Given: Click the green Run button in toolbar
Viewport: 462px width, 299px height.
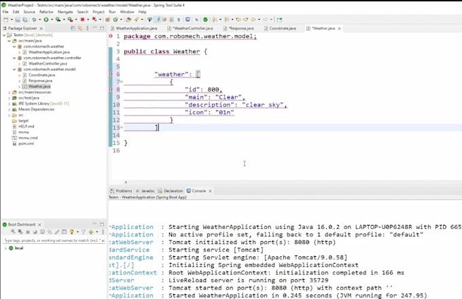Looking at the screenshot, I should click(x=48, y=20).
